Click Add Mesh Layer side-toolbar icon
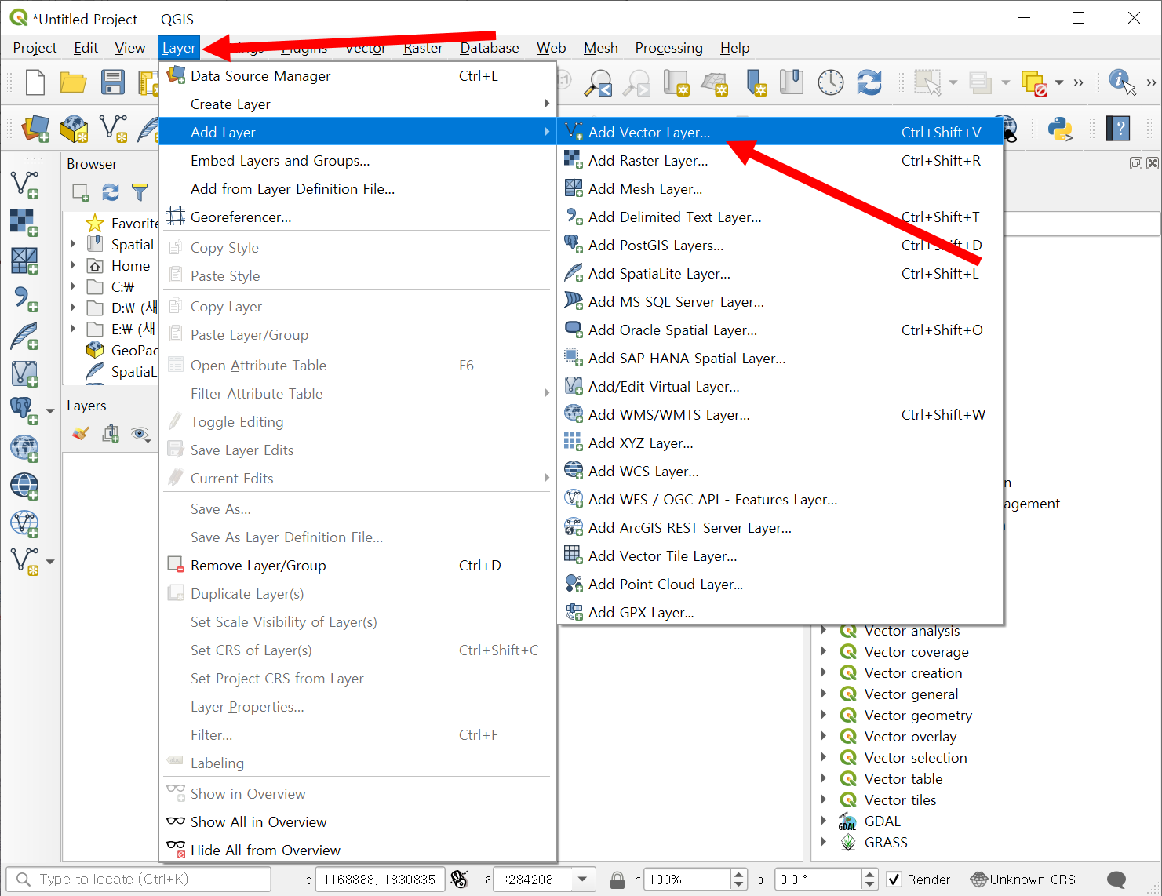 pos(24,260)
